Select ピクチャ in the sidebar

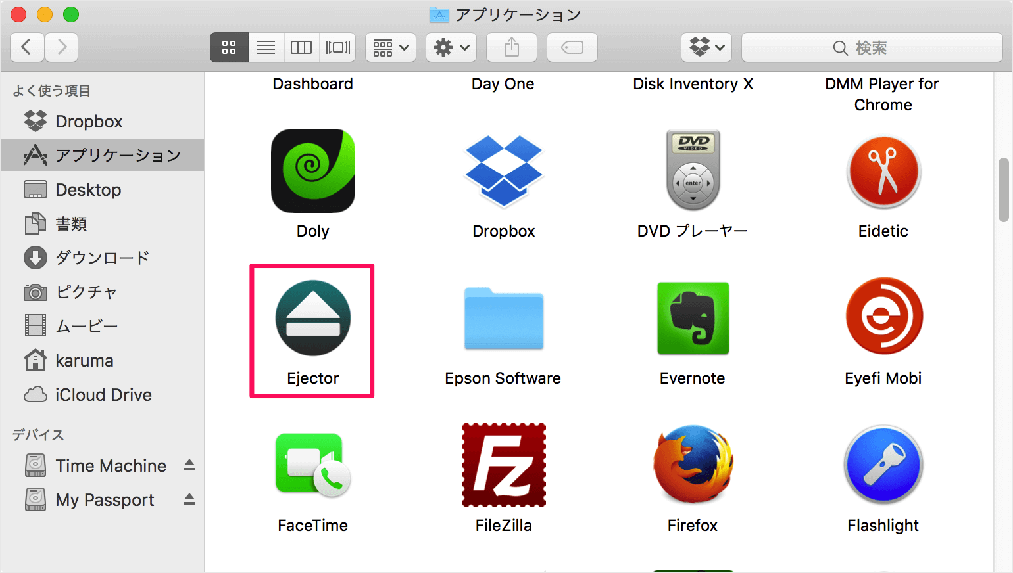103,292
